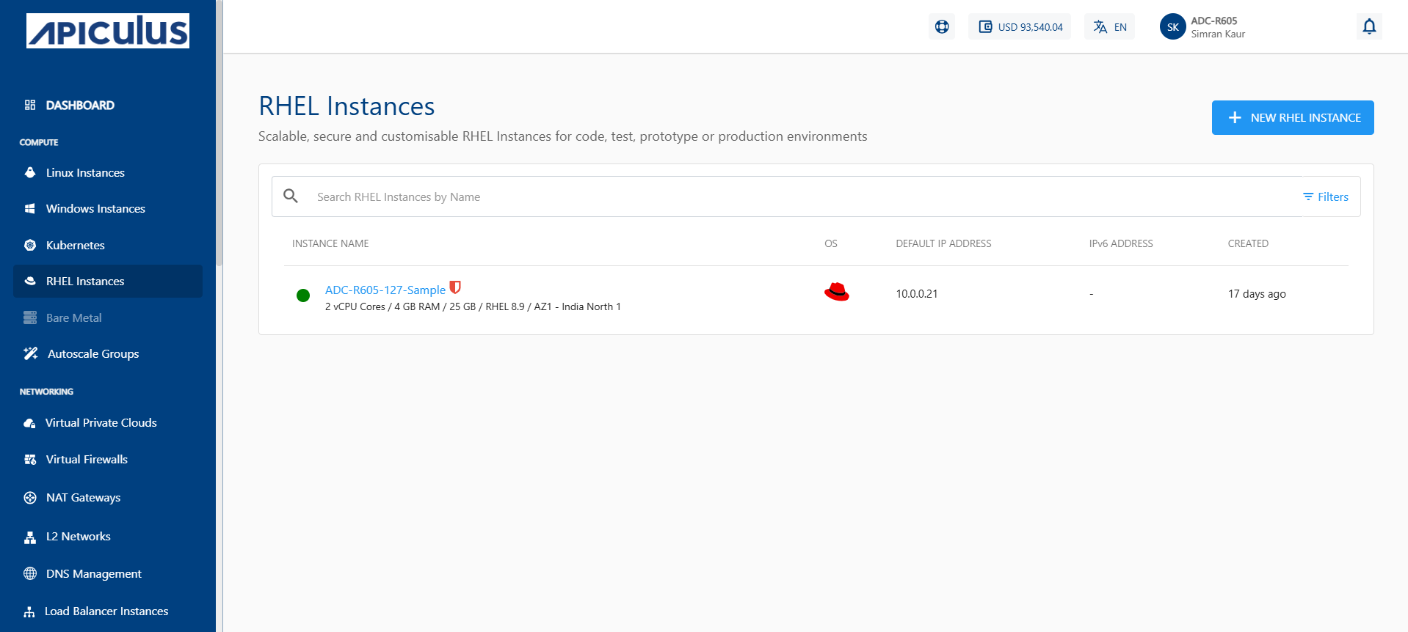Click the DEFAULT IP ADDRESS column header
Screen dimensions: 1408x632
click(x=943, y=243)
